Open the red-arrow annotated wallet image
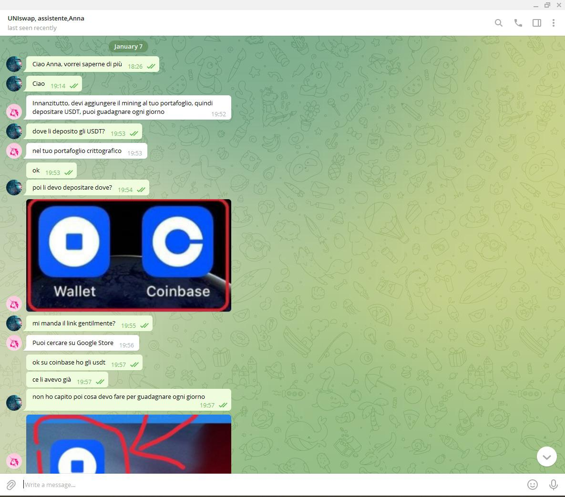Viewport: 565px width, 497px height. click(x=129, y=444)
